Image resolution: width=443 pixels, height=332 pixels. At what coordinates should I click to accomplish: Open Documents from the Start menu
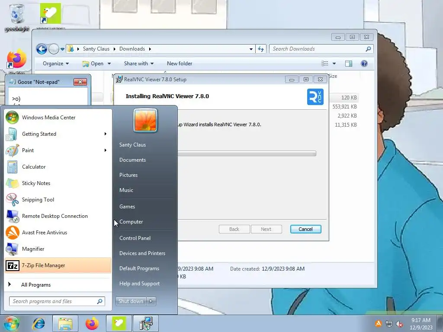[132, 160]
